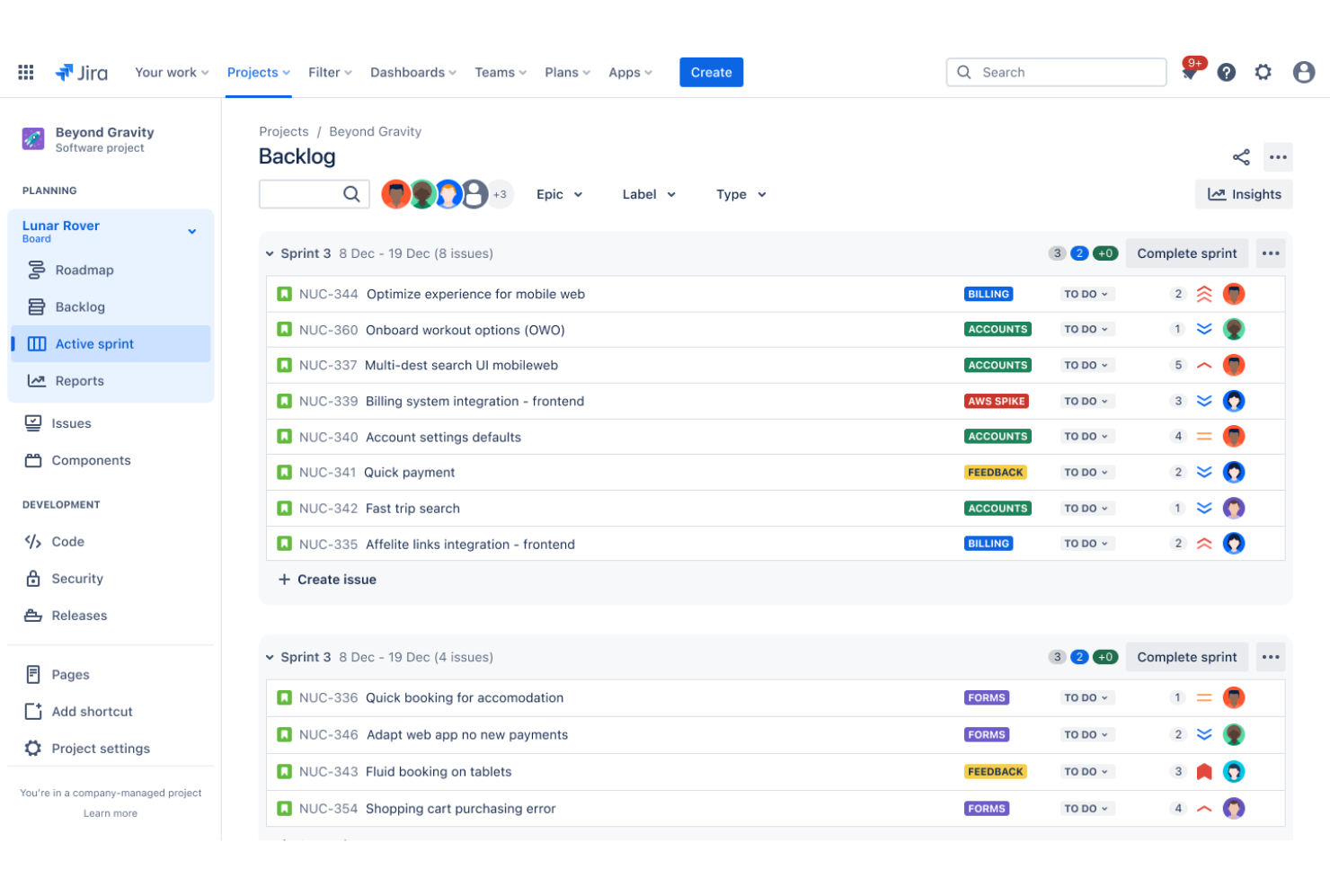Click Complete sprint for the 4-issue sprint

(x=1187, y=657)
